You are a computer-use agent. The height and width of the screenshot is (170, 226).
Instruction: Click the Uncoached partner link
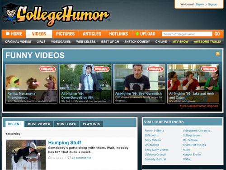click(x=152, y=145)
